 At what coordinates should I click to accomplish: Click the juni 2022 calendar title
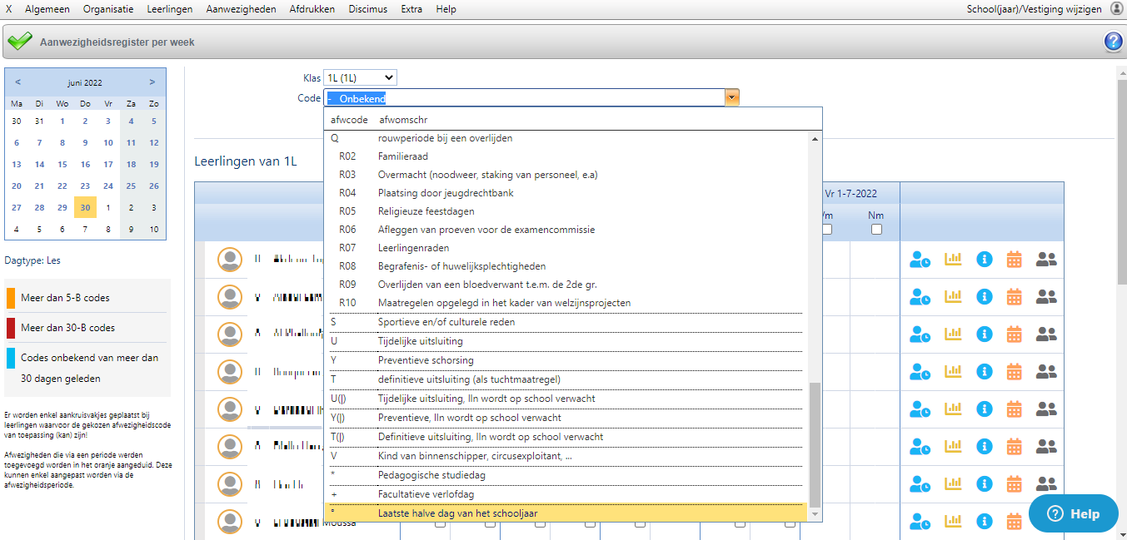point(85,82)
